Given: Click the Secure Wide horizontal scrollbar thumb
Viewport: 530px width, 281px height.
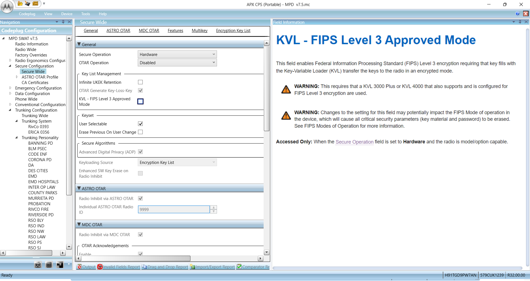Looking at the screenshot, I should [x=136, y=258].
